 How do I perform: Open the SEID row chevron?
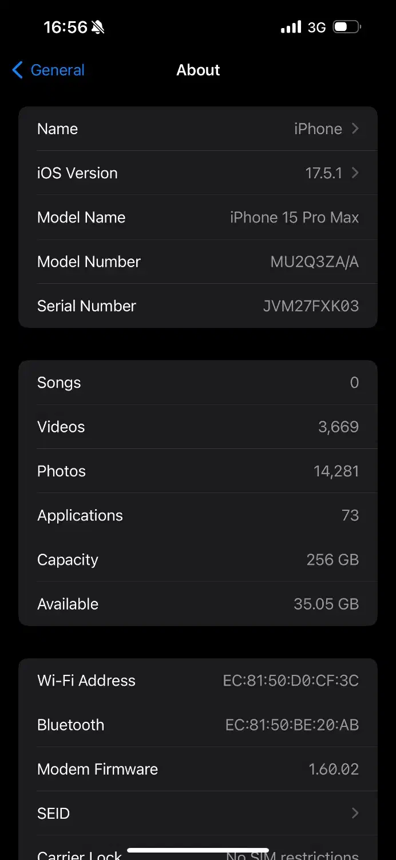355,813
